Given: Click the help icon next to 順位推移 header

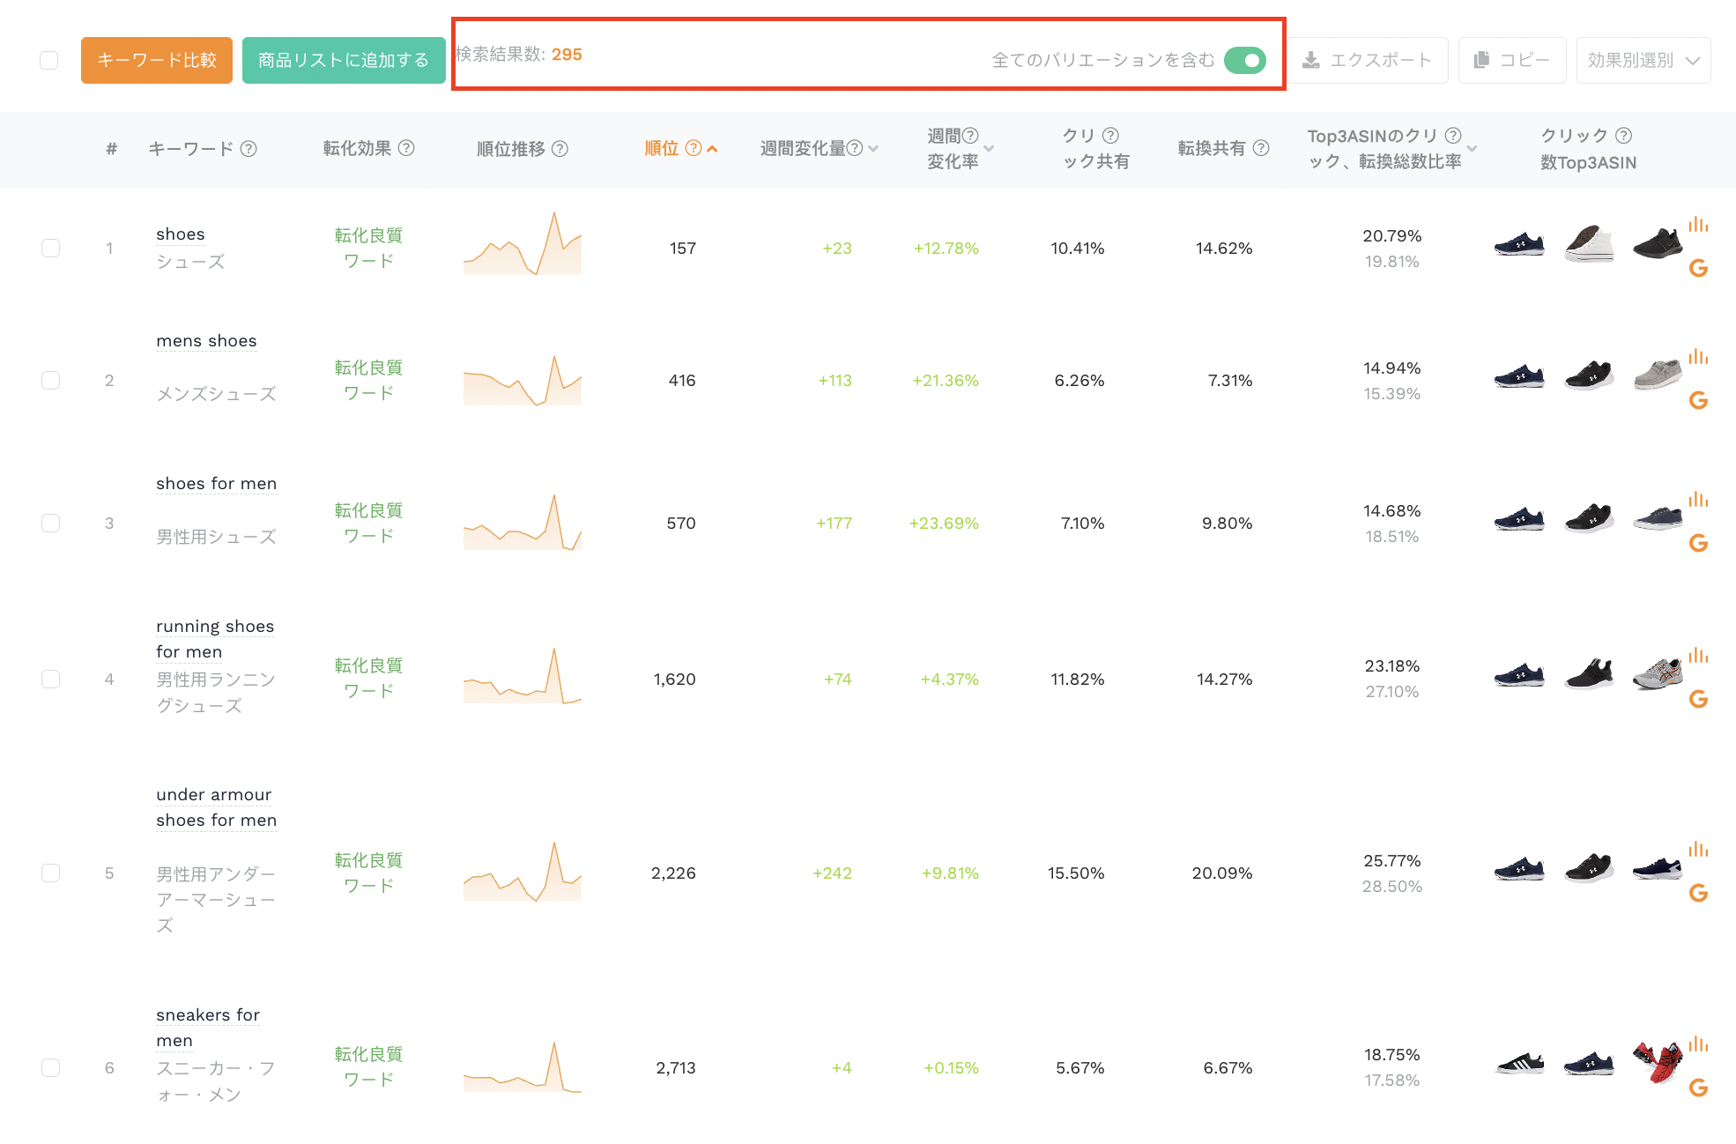Looking at the screenshot, I should 560,149.
